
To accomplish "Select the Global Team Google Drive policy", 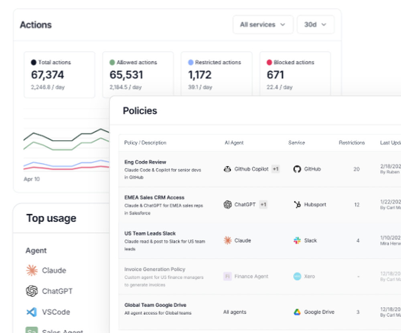I will 155,305.
